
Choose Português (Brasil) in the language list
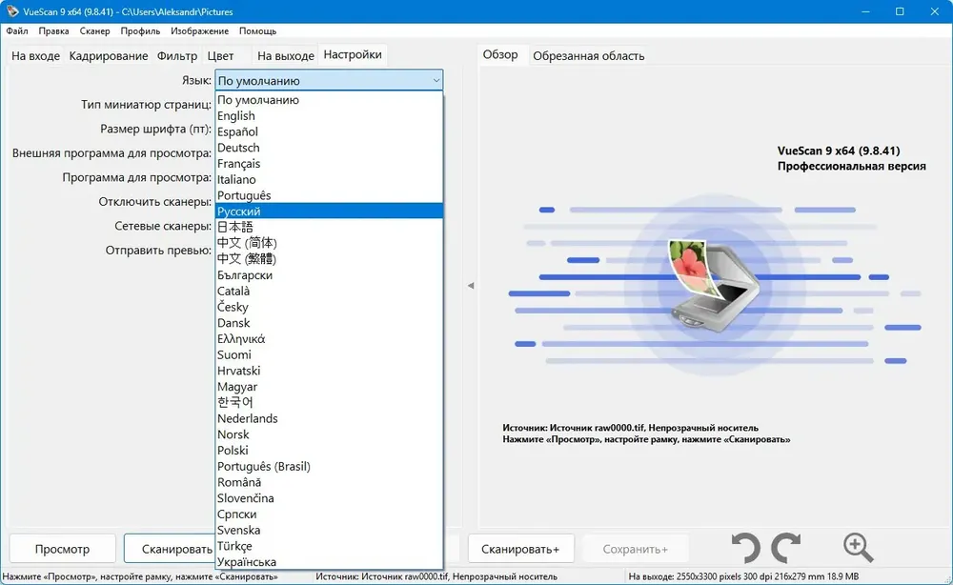[x=329, y=466]
